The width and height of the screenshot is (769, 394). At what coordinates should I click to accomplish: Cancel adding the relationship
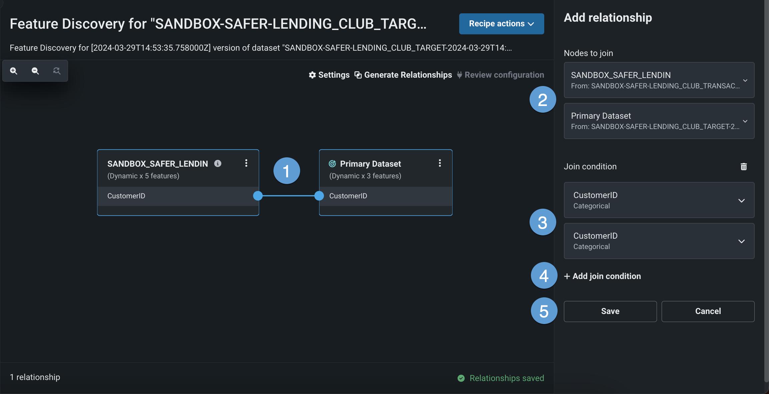coord(708,311)
